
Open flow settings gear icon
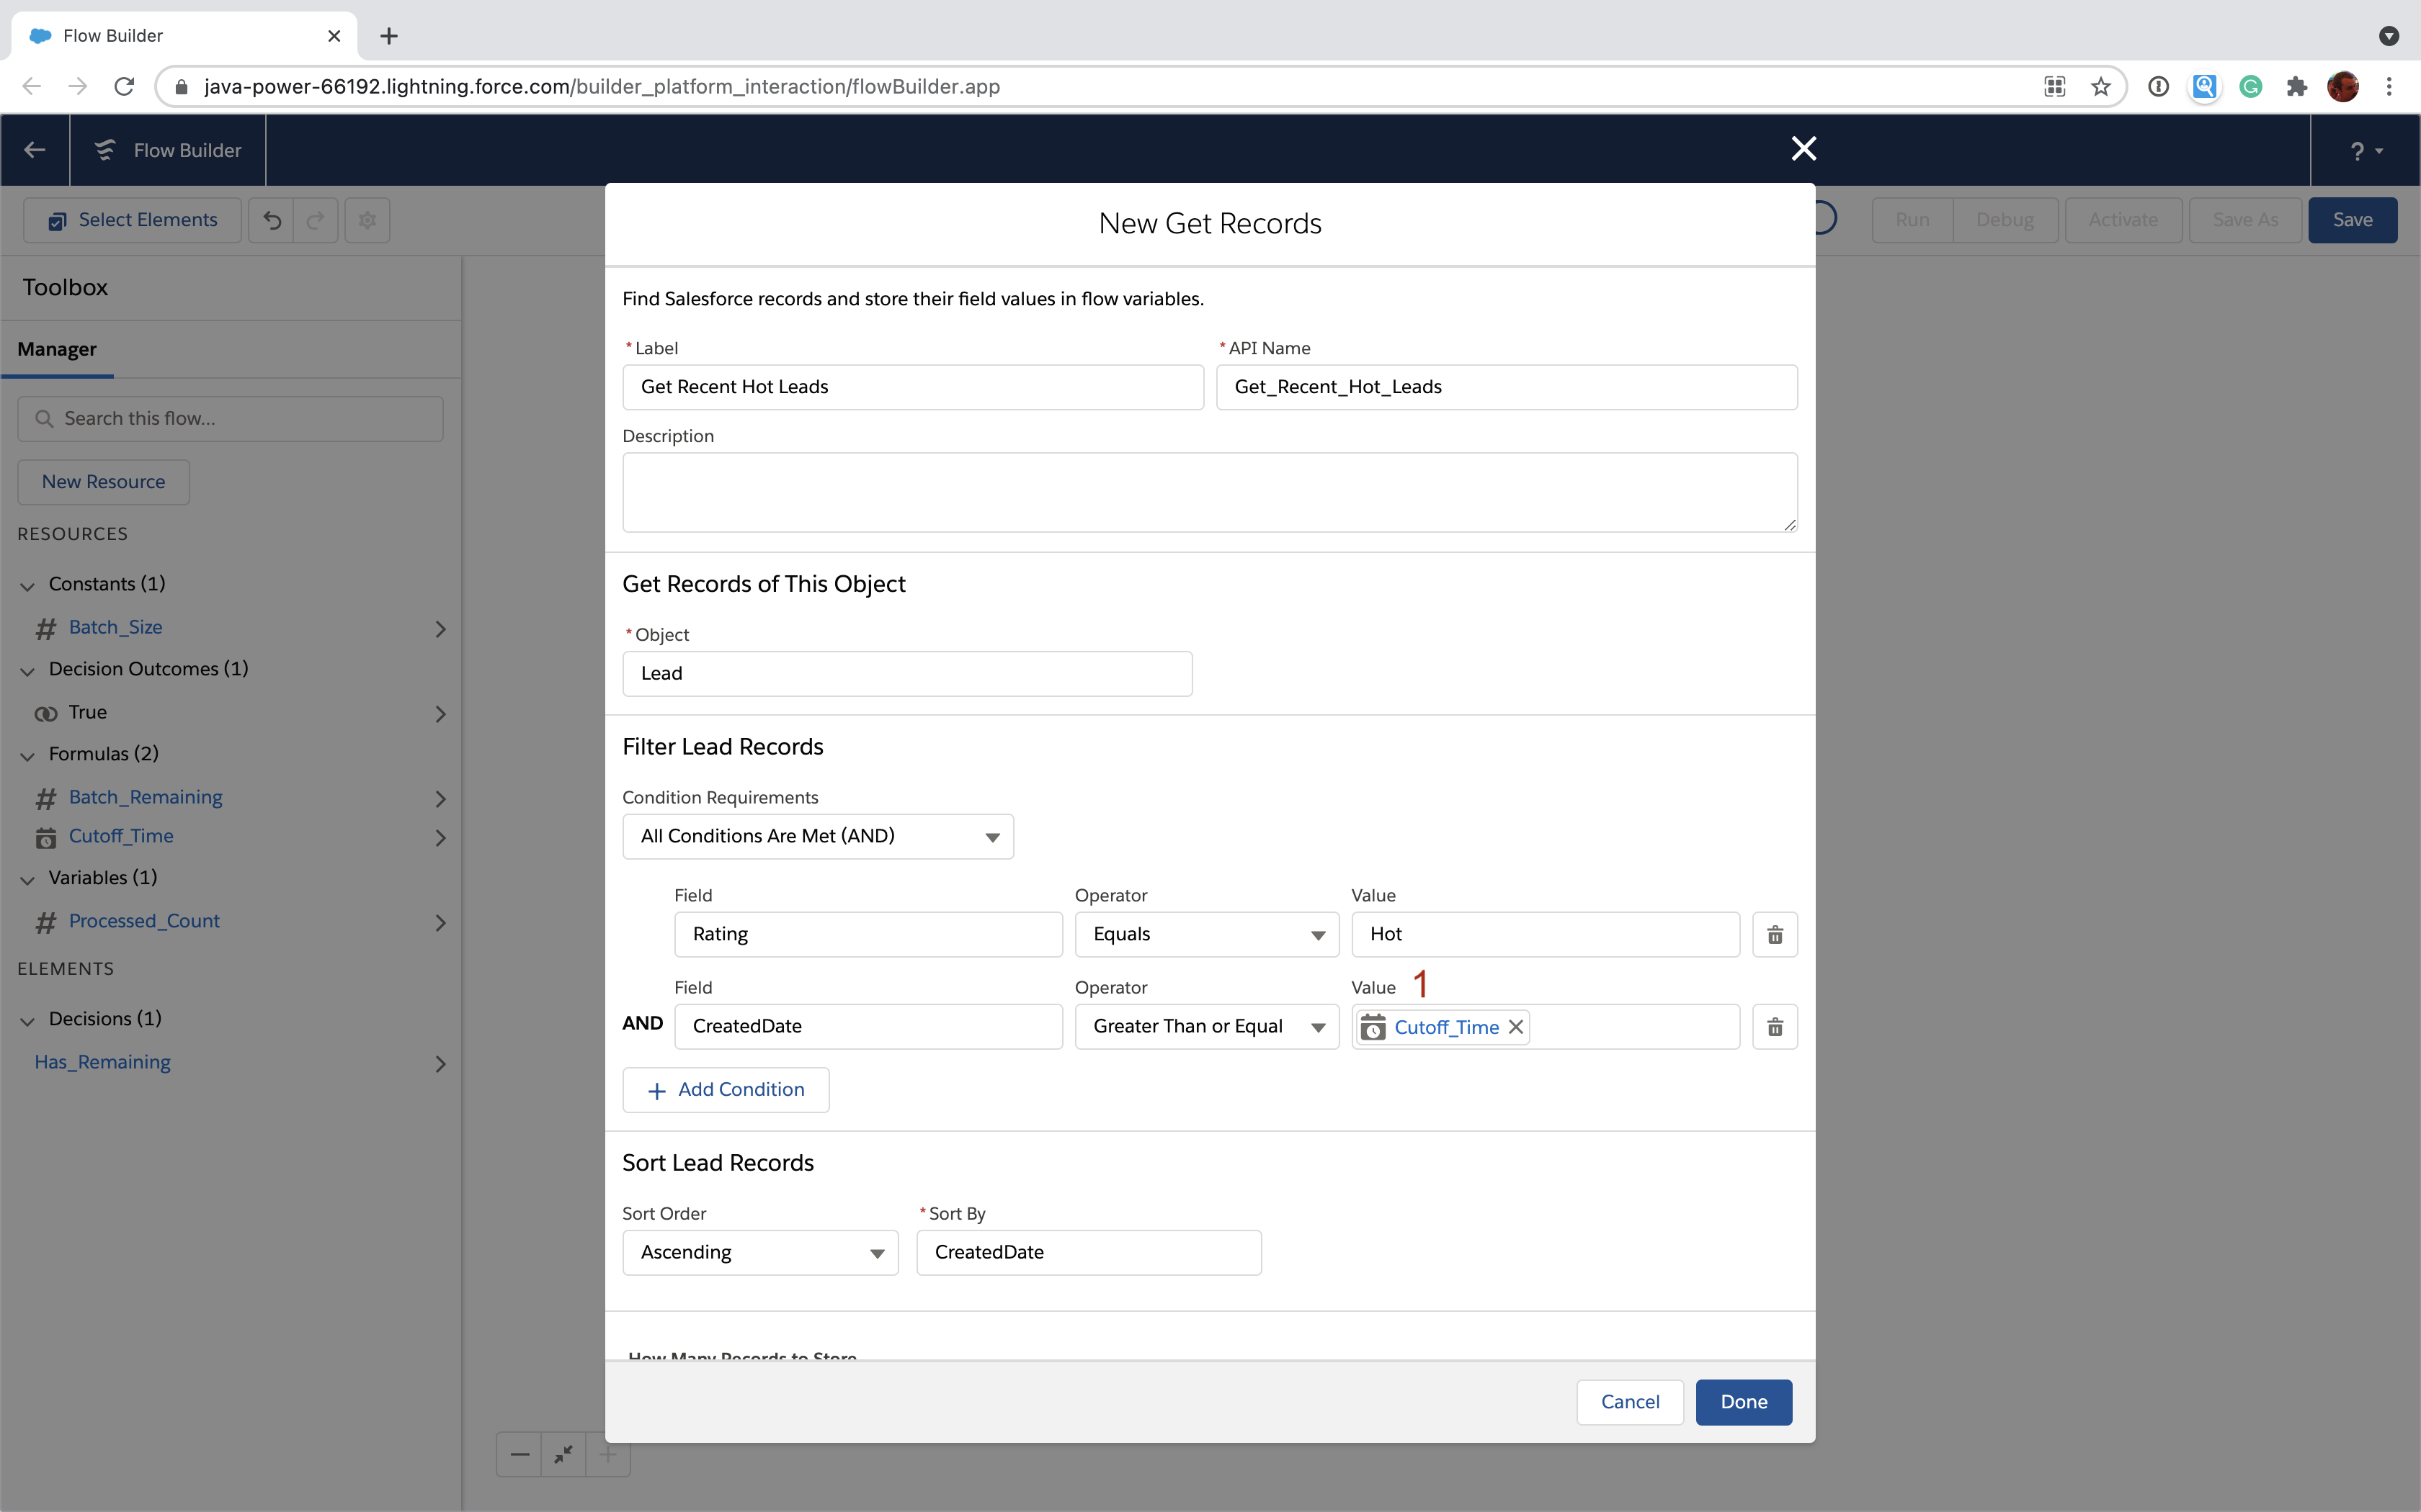[367, 220]
